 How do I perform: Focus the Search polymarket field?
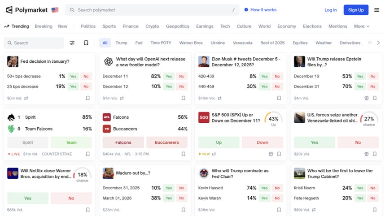tap(152, 10)
